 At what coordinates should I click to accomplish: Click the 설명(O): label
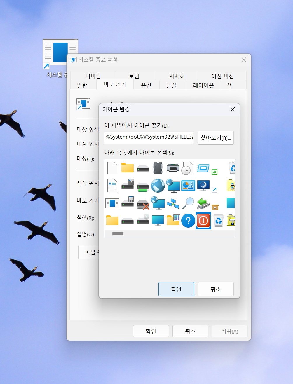[86, 234]
